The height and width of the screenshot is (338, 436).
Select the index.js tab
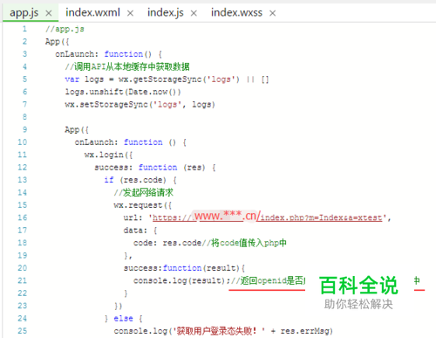coord(166,13)
